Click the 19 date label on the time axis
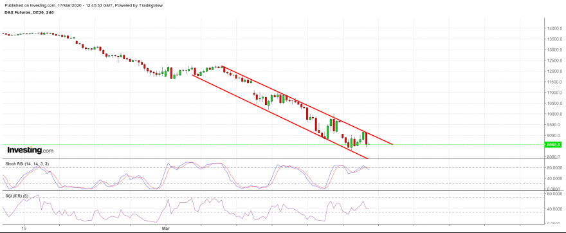Viewport: 566px width, 233px height. [24, 228]
